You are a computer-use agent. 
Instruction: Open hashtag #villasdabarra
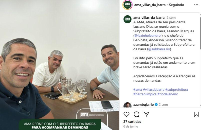[153, 89]
